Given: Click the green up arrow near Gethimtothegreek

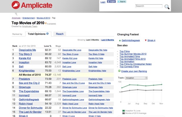Looking at the screenshot, I should pyautogui.click(x=120, y=40).
